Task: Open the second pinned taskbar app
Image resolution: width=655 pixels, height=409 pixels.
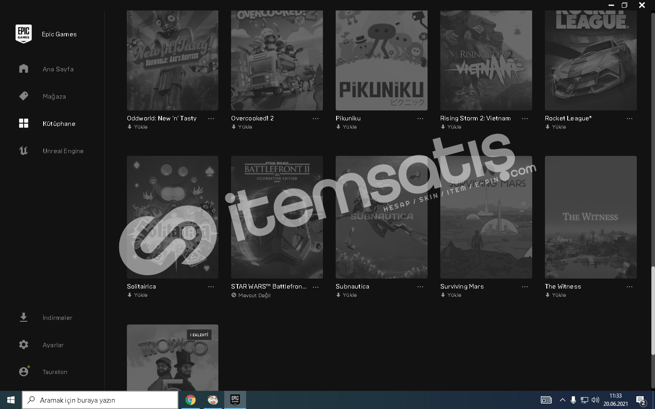Action: tap(212, 400)
